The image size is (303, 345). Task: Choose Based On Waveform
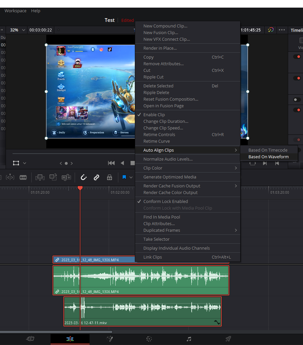(269, 157)
